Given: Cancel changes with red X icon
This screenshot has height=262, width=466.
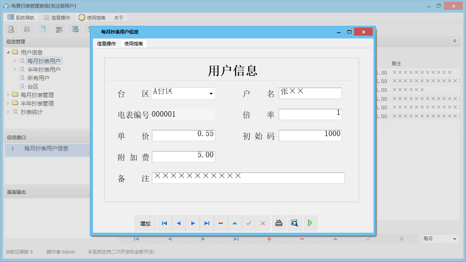Looking at the screenshot, I should pos(263,223).
